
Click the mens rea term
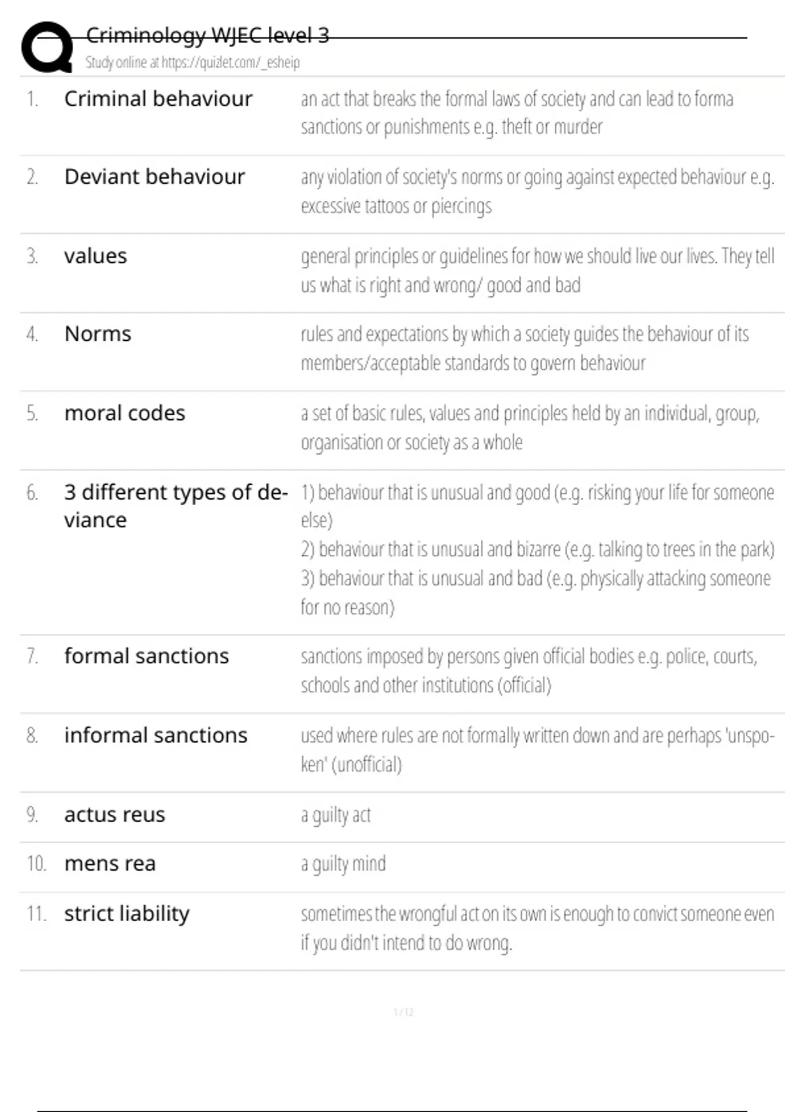click(x=110, y=864)
